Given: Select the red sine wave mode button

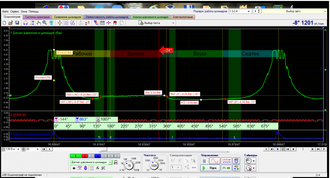Looking at the screenshot, I should click(x=214, y=161).
